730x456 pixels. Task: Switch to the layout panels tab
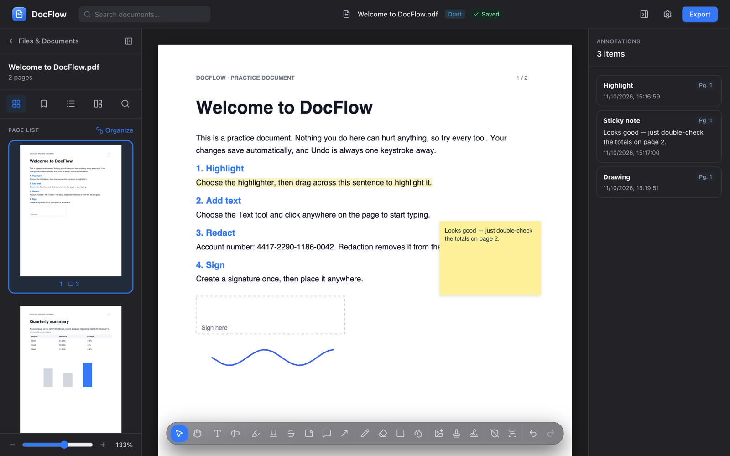pyautogui.click(x=98, y=104)
